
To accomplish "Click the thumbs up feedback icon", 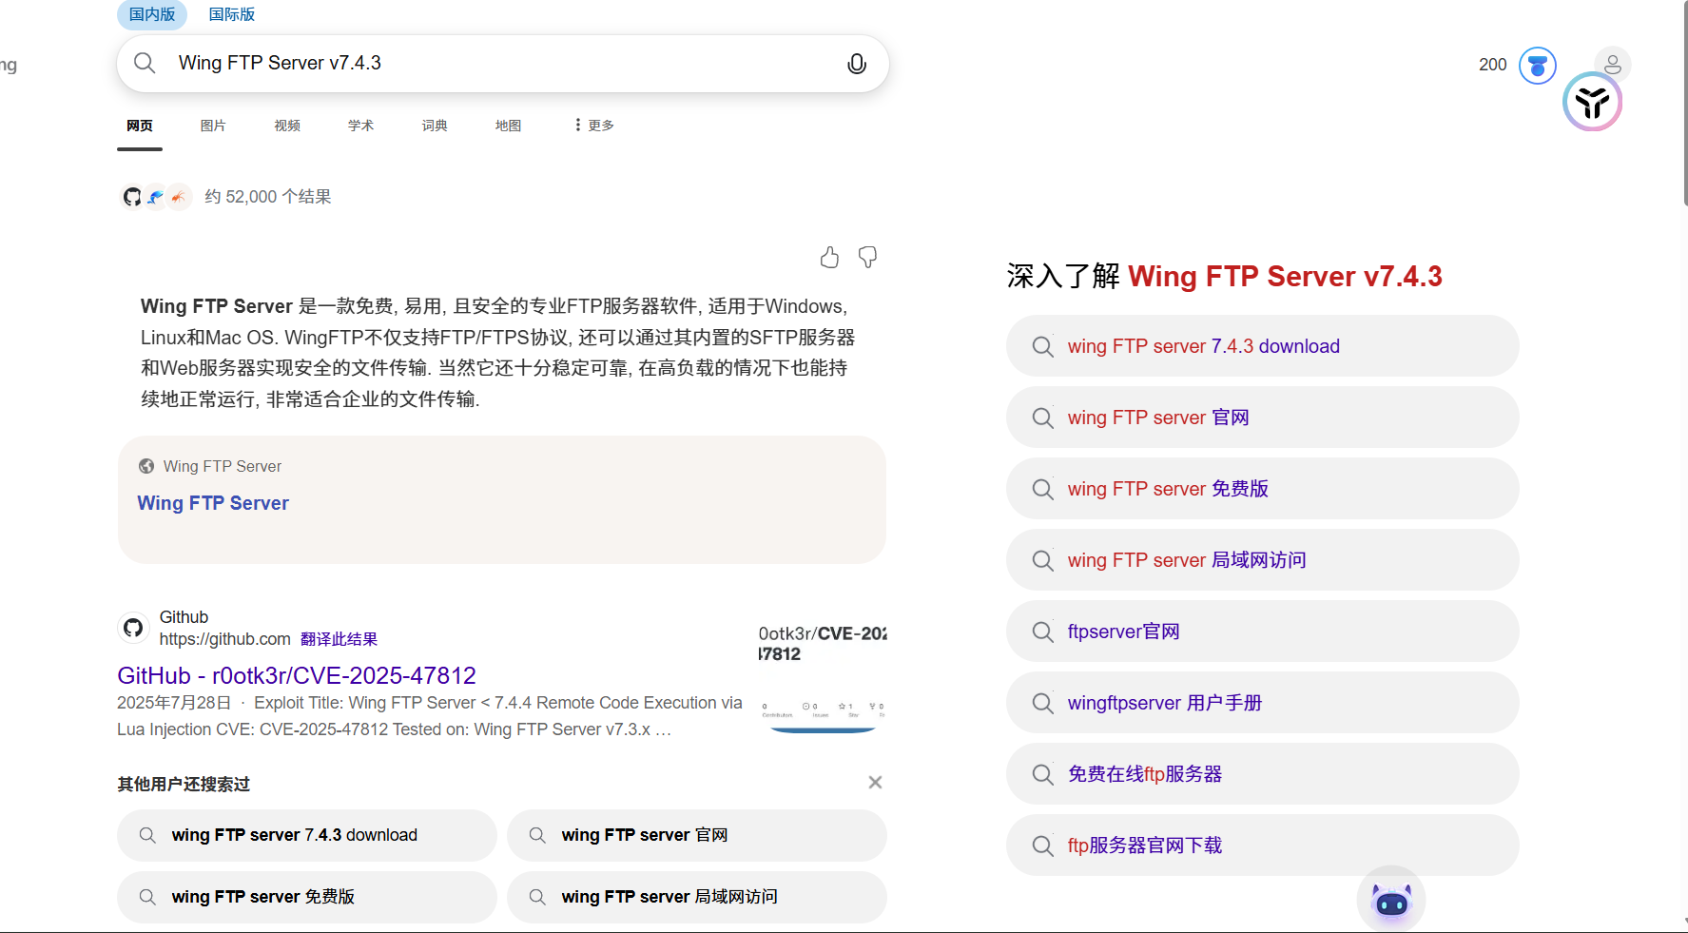I will coord(829,258).
